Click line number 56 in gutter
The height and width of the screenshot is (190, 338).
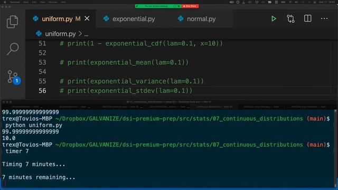pos(42,91)
